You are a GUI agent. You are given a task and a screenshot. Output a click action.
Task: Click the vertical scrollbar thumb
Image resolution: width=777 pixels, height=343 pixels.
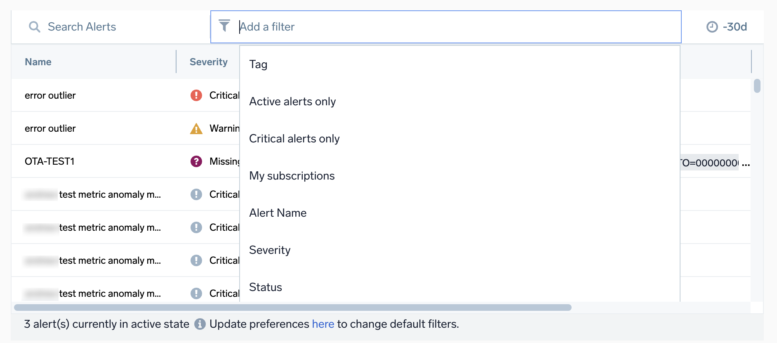(757, 86)
